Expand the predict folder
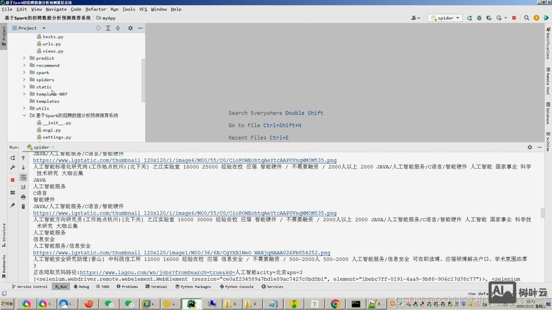Viewport: 552px width, 310px height. coord(24,58)
